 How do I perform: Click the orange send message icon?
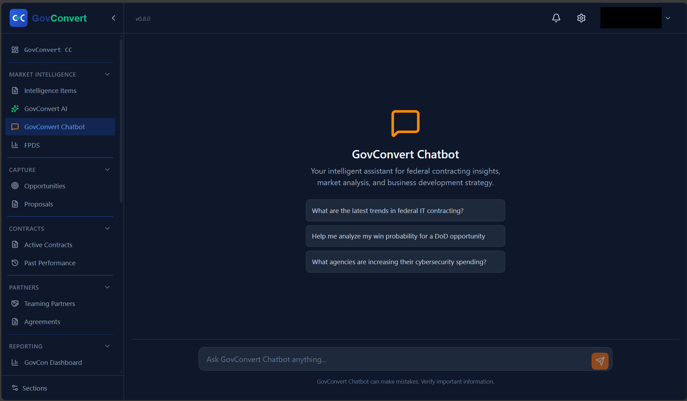600,361
